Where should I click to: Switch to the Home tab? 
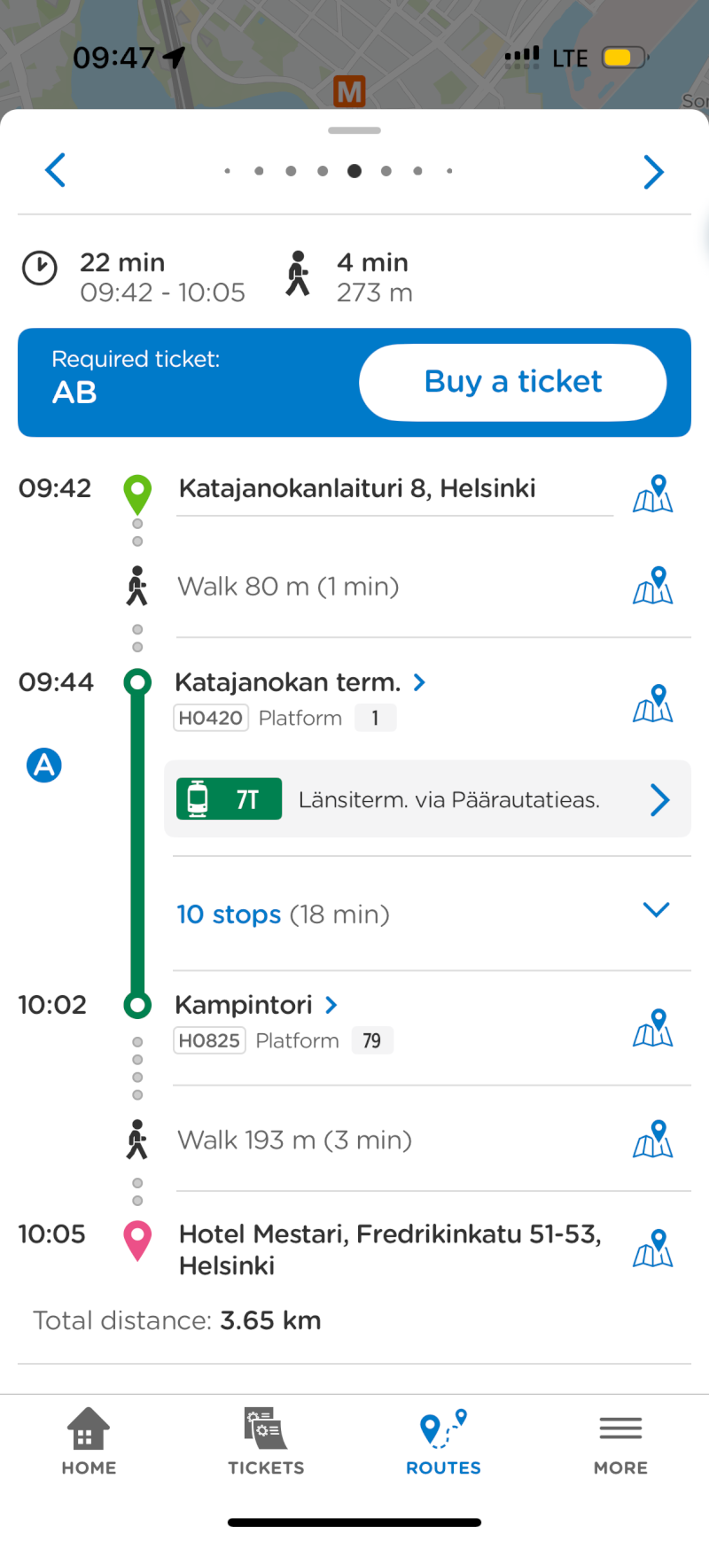(x=89, y=1442)
